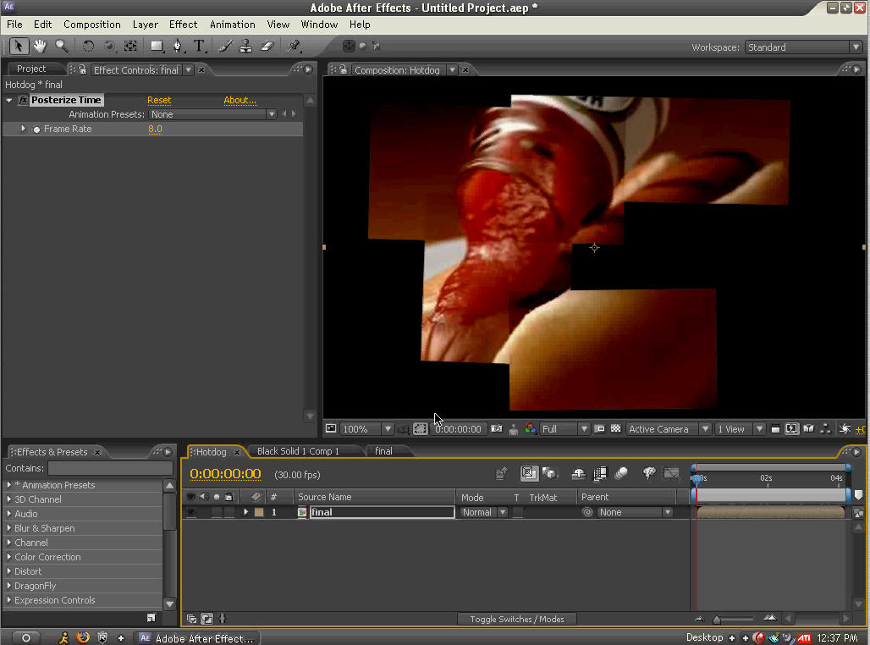Switch to Black Solid 1 Comp 1 tab
Screen dimensions: 870x645
(298, 451)
